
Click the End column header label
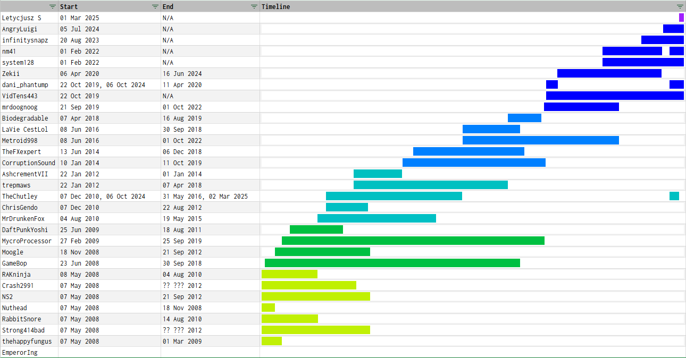point(168,6)
